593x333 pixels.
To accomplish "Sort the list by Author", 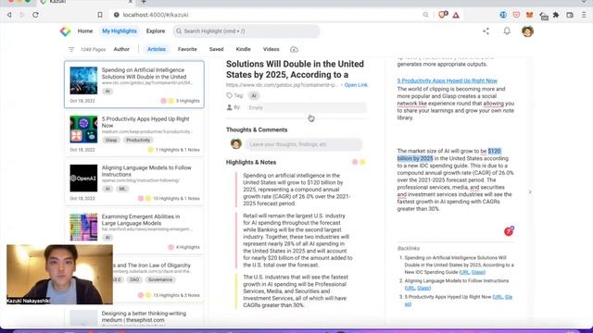I will 121,49.
